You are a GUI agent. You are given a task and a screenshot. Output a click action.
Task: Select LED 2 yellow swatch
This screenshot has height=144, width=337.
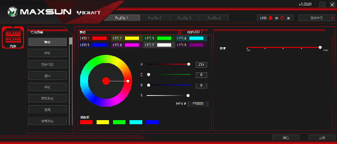click(x=132, y=38)
